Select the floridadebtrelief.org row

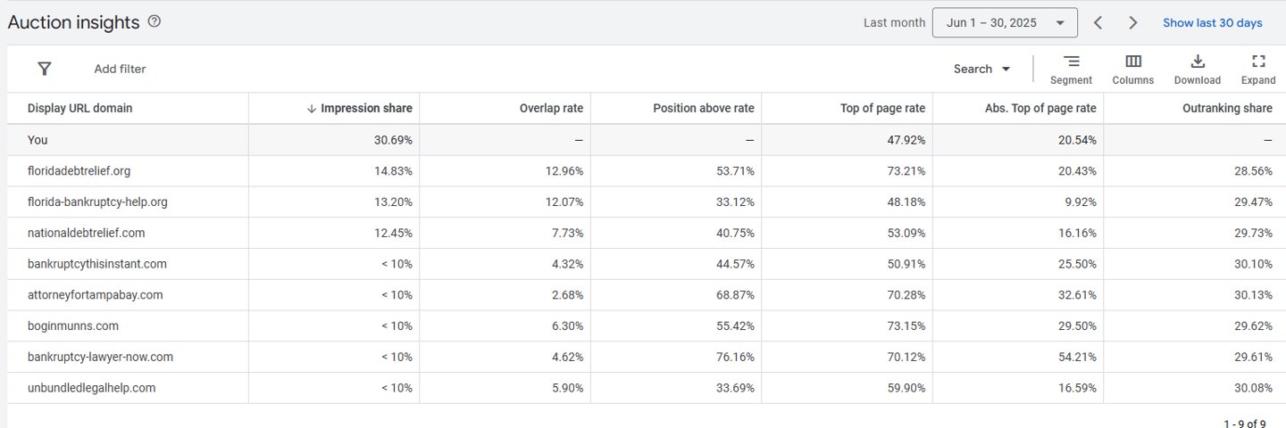point(79,171)
